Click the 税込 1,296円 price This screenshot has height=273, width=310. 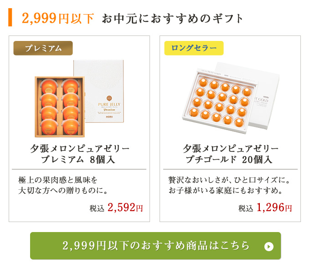[x=265, y=207]
